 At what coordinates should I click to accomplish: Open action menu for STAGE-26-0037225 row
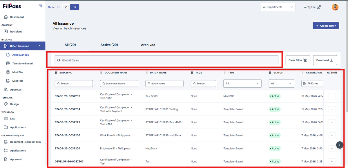[332, 122]
